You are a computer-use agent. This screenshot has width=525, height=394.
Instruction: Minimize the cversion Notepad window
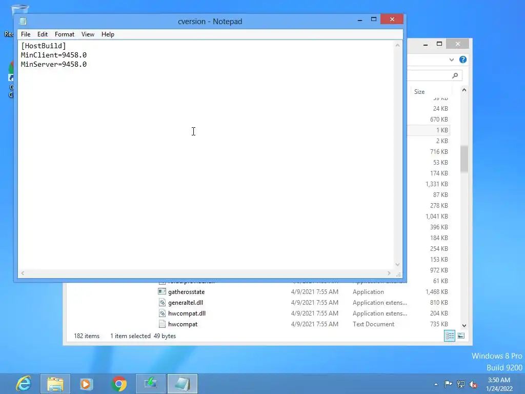pyautogui.click(x=360, y=20)
